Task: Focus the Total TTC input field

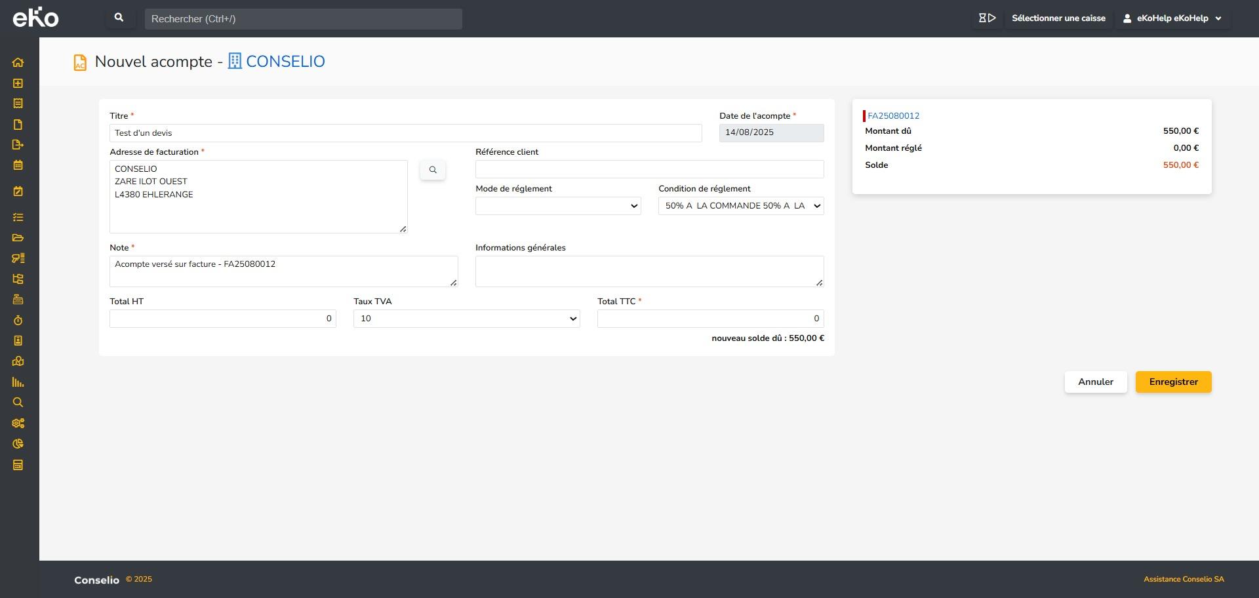Action: (710, 319)
